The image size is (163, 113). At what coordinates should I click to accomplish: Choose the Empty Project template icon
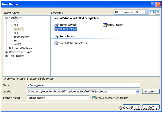[105, 25]
